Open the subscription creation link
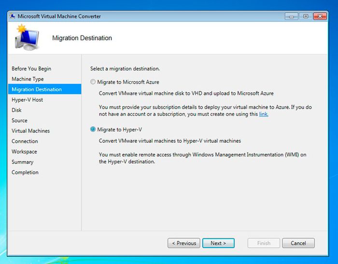This screenshot has width=338, height=264. [264, 114]
